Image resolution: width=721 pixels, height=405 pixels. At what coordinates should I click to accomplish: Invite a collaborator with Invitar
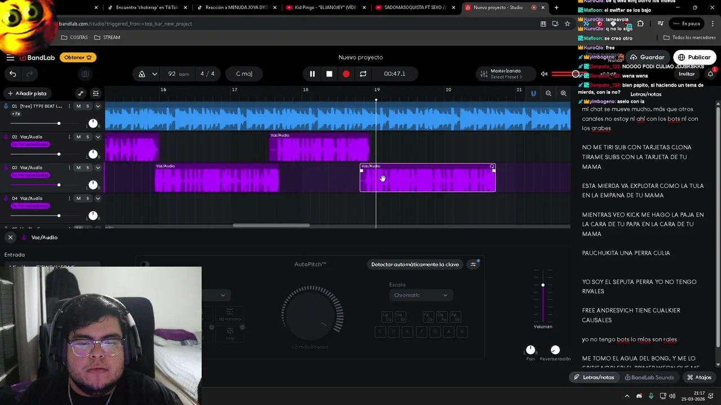(687, 74)
